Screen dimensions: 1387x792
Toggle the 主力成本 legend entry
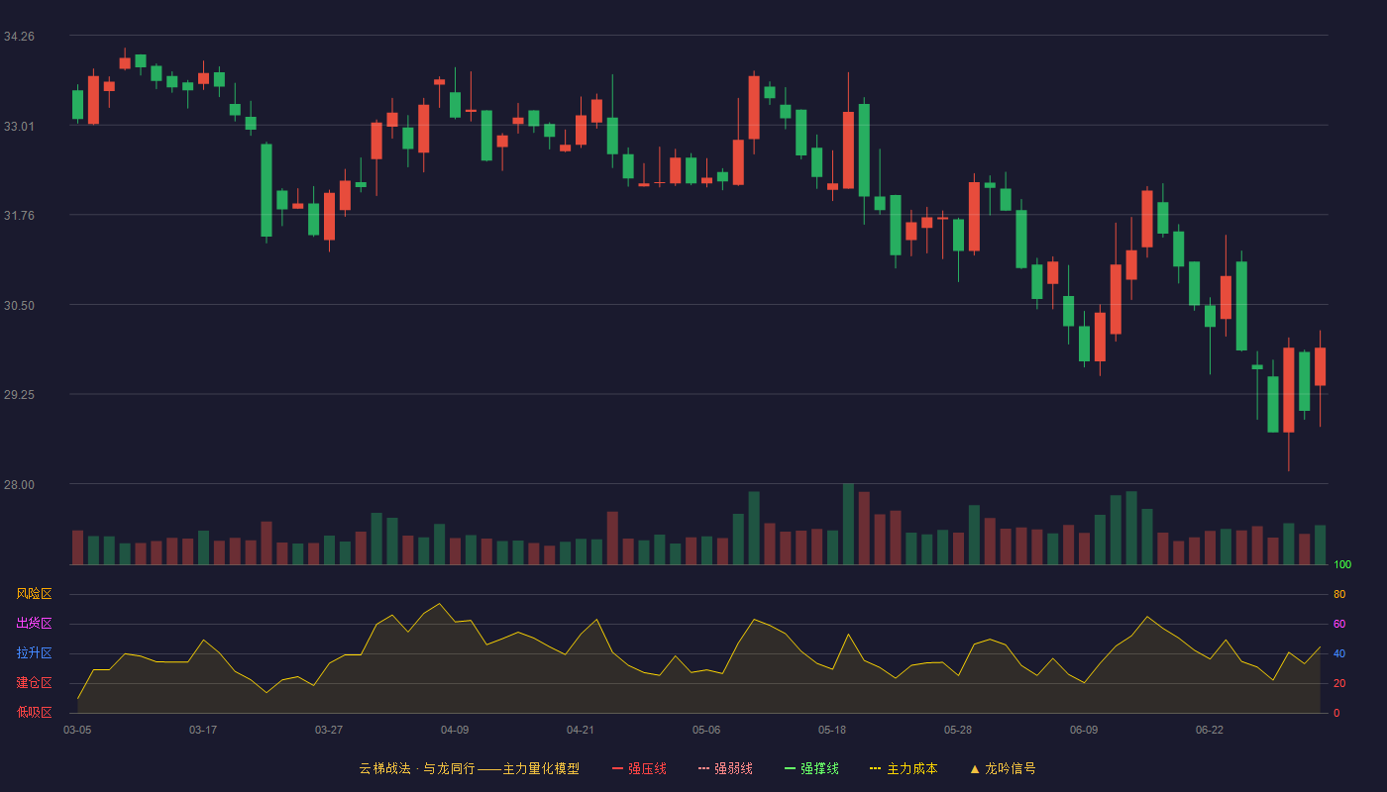[904, 768]
